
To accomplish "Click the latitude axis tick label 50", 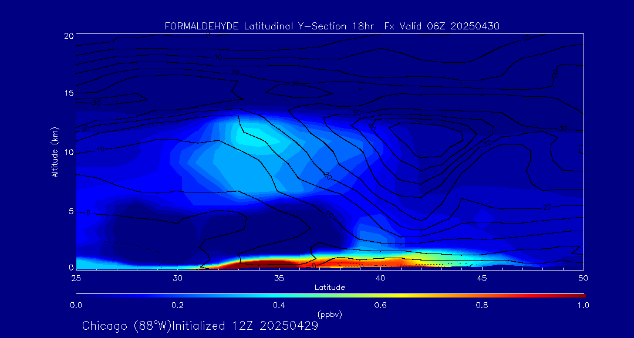I will [x=583, y=278].
